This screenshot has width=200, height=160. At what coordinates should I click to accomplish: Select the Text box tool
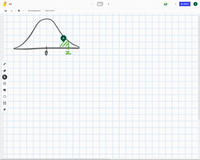tap(5, 103)
